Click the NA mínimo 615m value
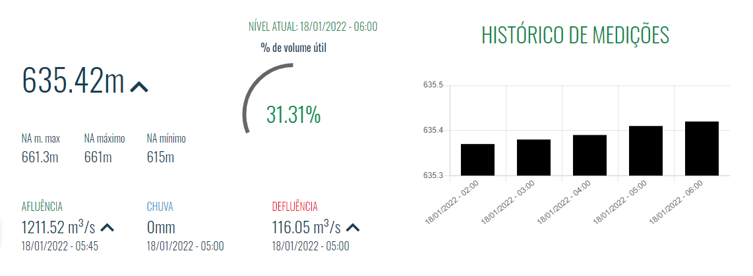753x276 pixels. point(160,158)
